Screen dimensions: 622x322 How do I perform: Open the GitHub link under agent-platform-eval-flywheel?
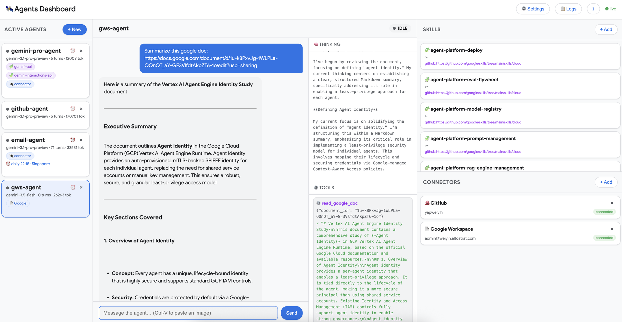[x=473, y=93]
